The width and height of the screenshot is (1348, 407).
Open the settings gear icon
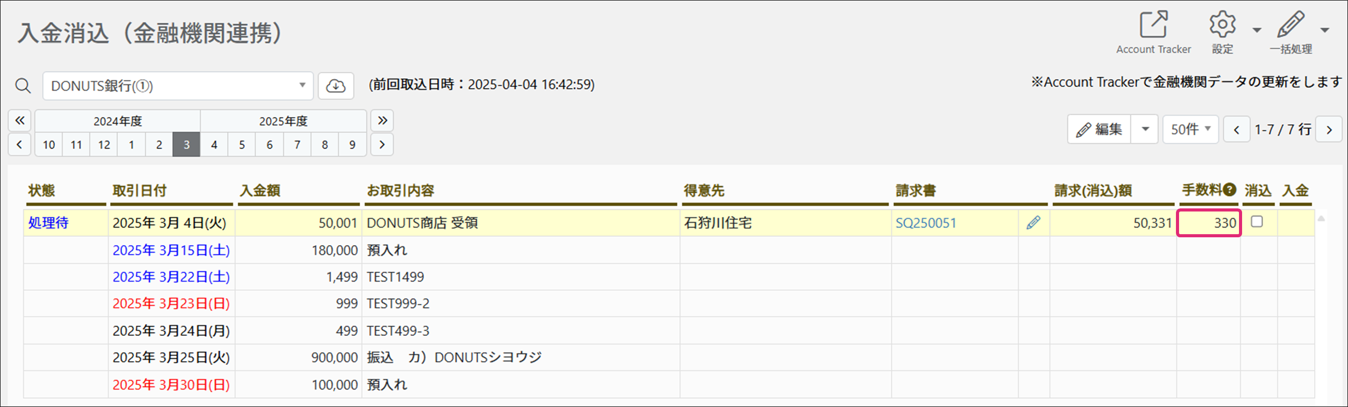[1222, 25]
